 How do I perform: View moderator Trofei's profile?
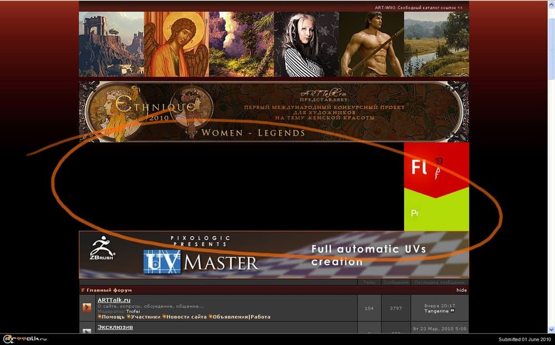[x=133, y=311]
